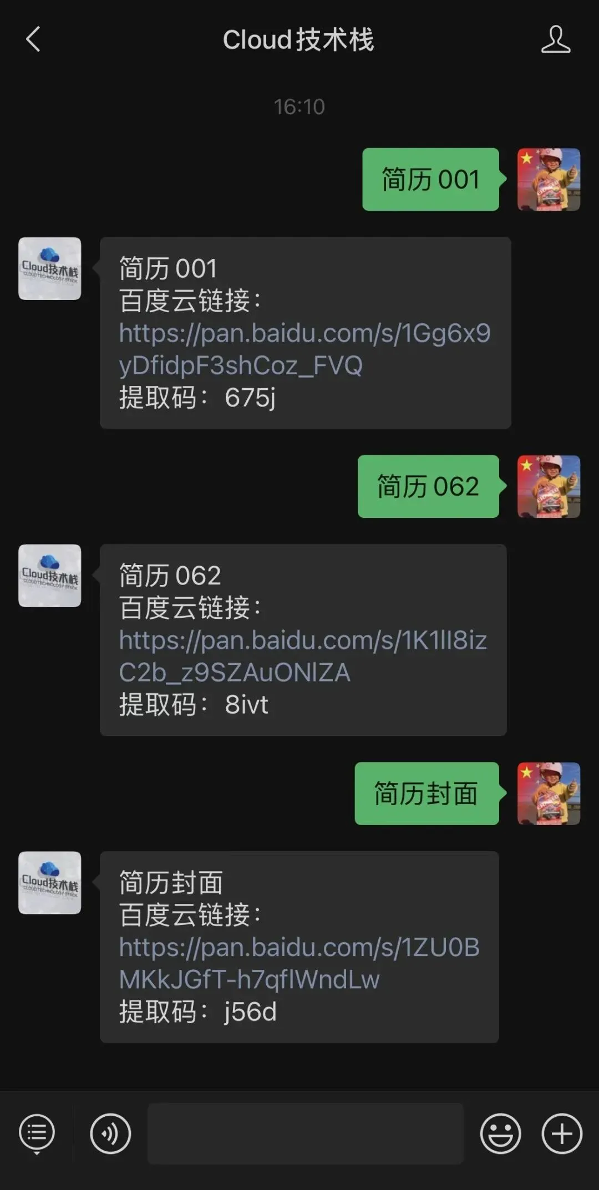The image size is (599, 1190).
Task: Tap the message text input field
Action: [305, 1133]
